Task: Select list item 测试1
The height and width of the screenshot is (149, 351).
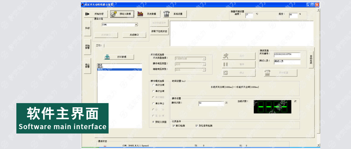Action: (120, 67)
